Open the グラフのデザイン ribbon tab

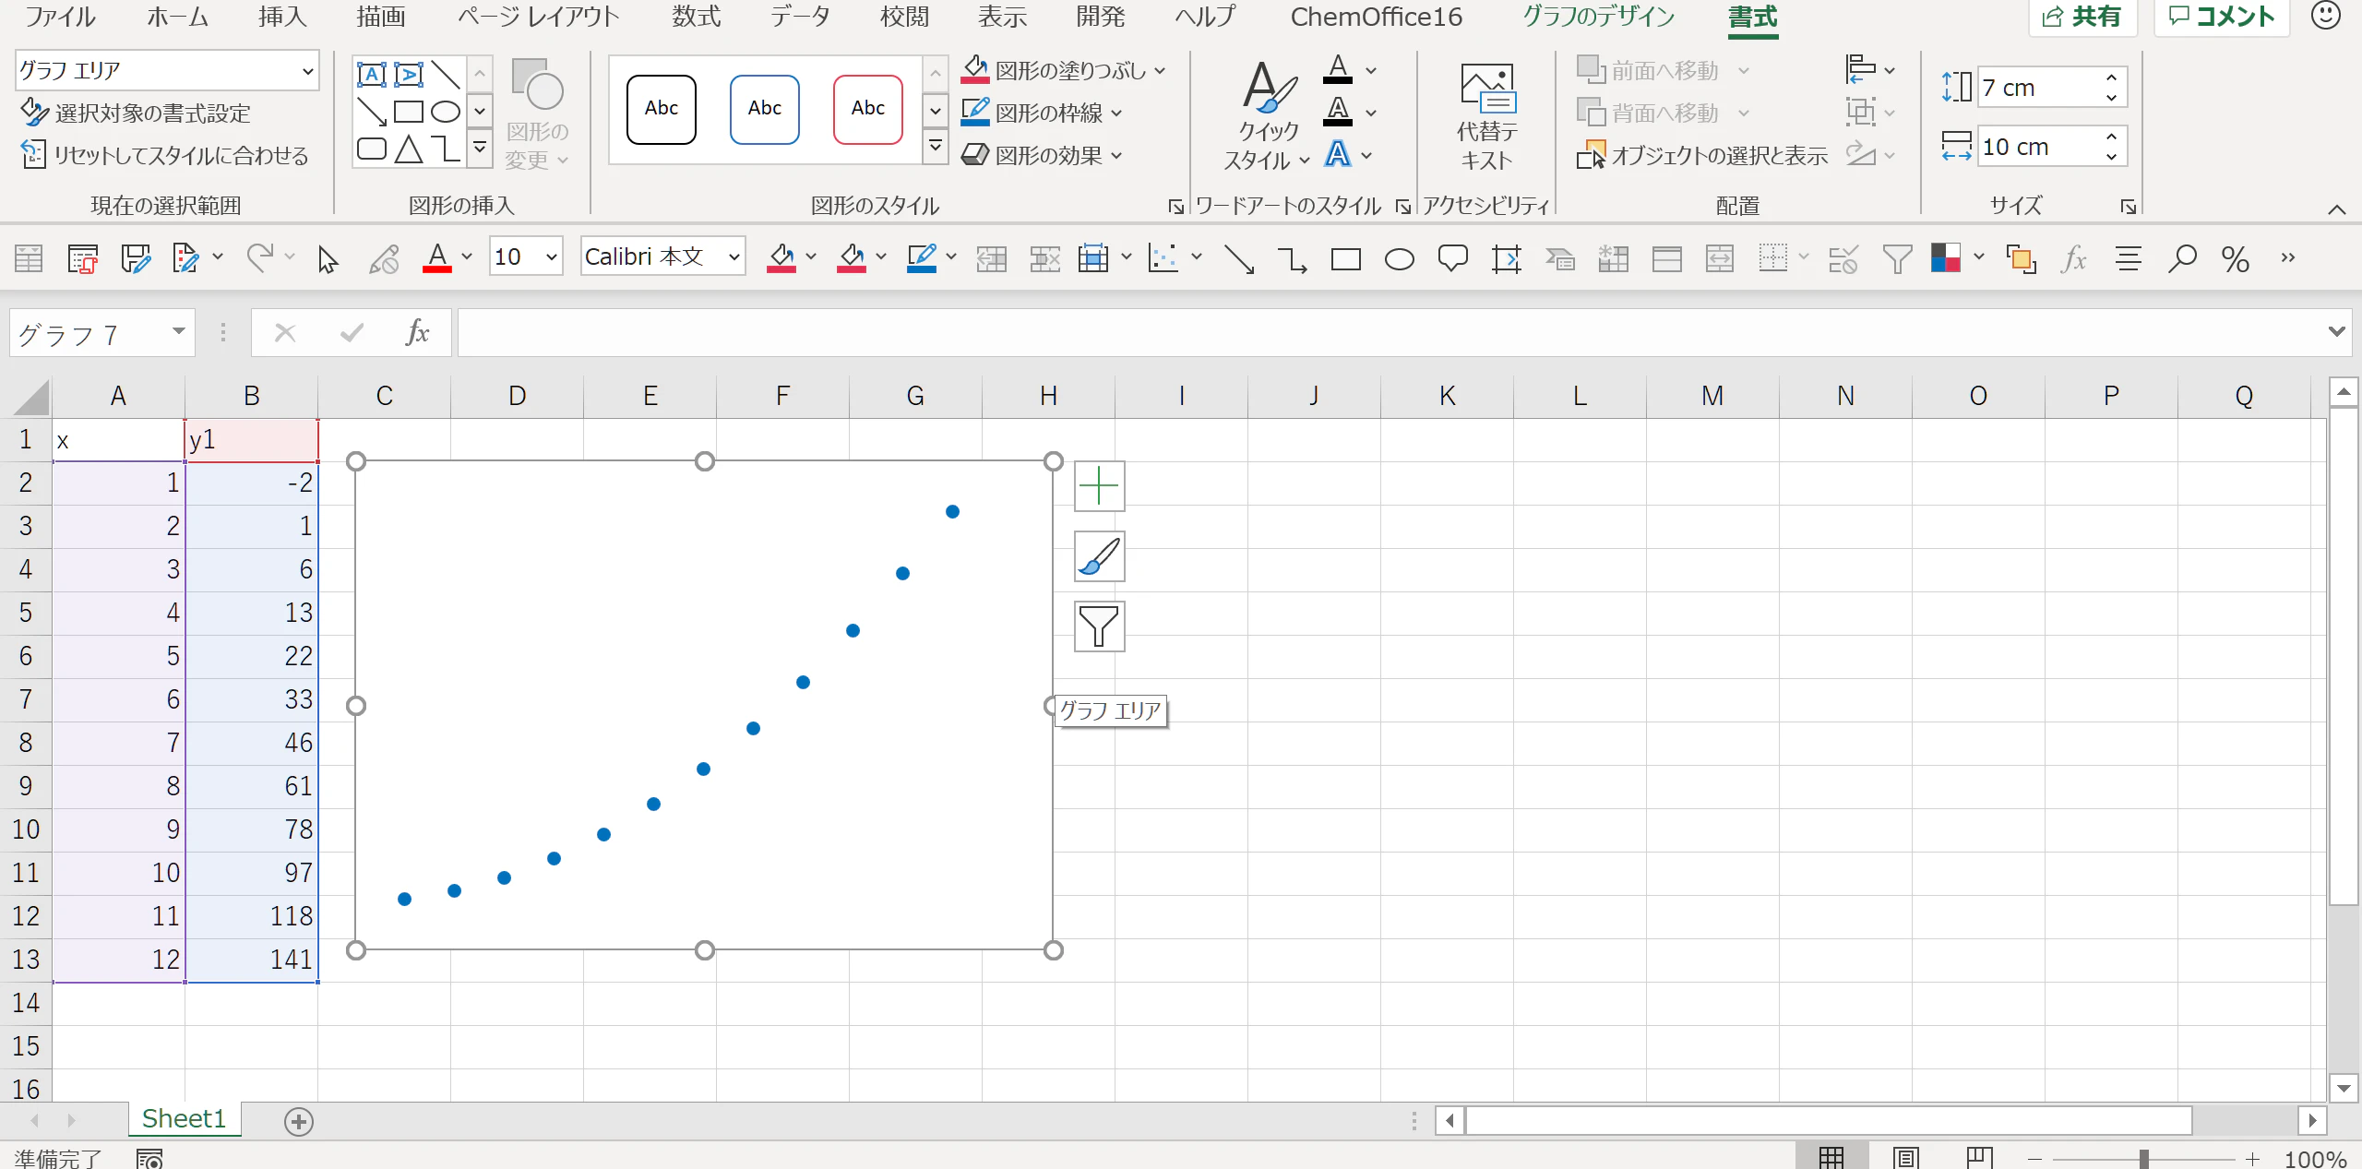(1598, 17)
